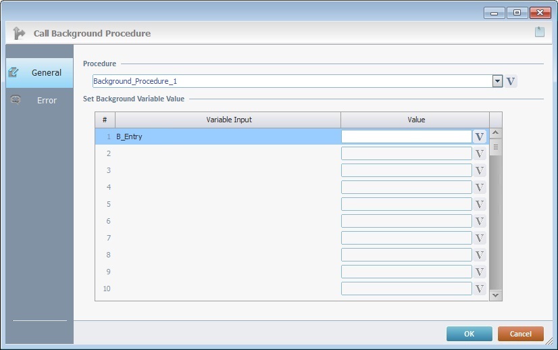
Task: Switch to the General tab
Action: tap(39, 72)
